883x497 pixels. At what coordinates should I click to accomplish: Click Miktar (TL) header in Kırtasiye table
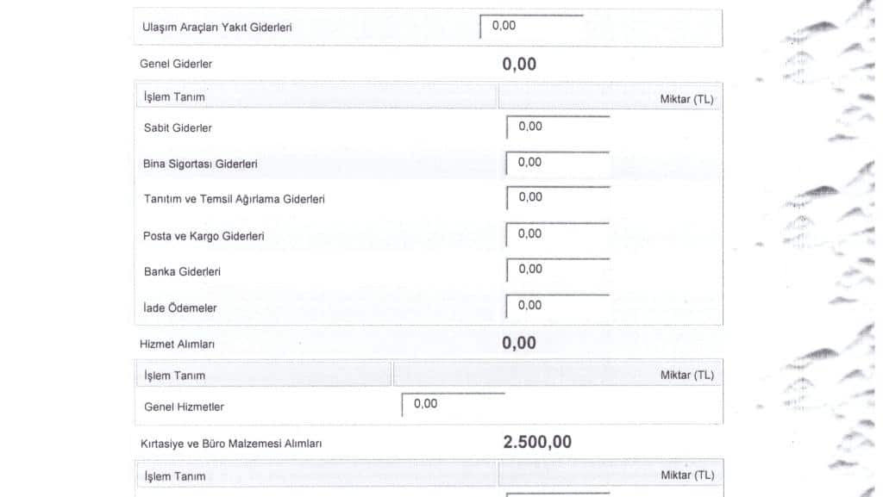(x=686, y=476)
